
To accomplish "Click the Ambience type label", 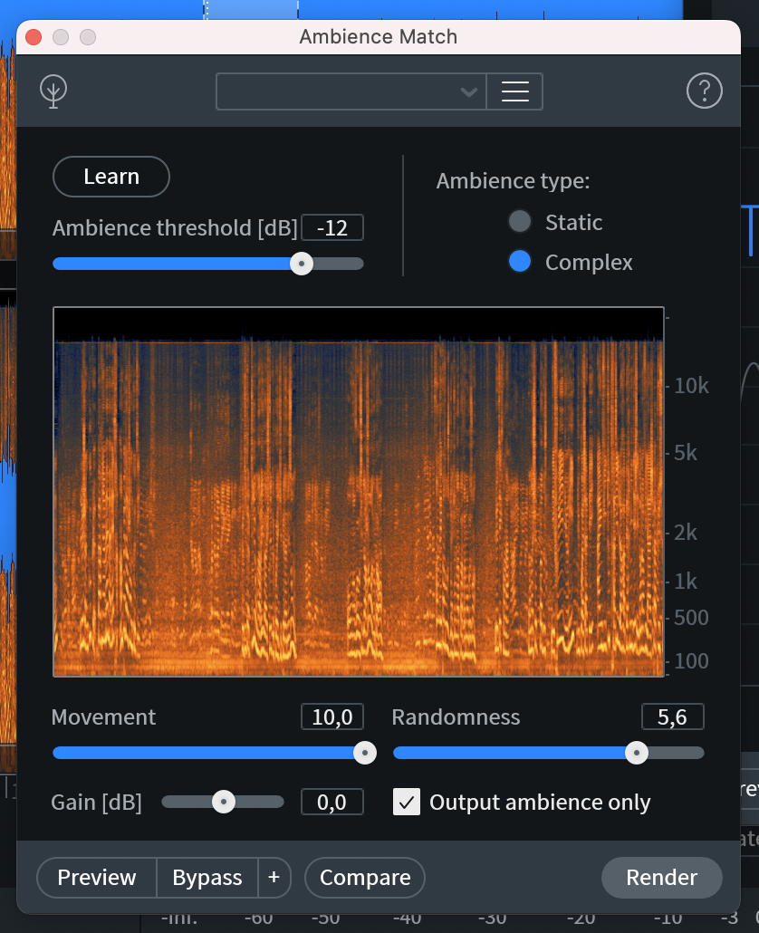I will (513, 181).
